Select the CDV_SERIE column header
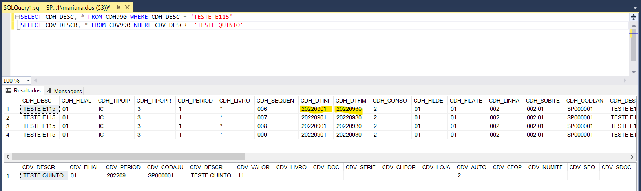Viewport: 641px width, 191px height. click(361, 167)
